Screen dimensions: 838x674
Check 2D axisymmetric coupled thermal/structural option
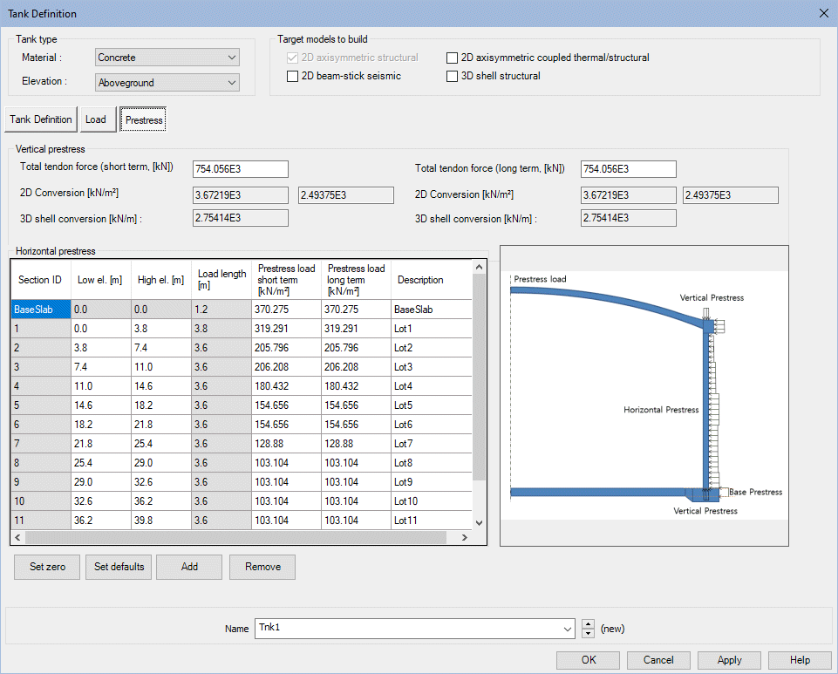(452, 58)
